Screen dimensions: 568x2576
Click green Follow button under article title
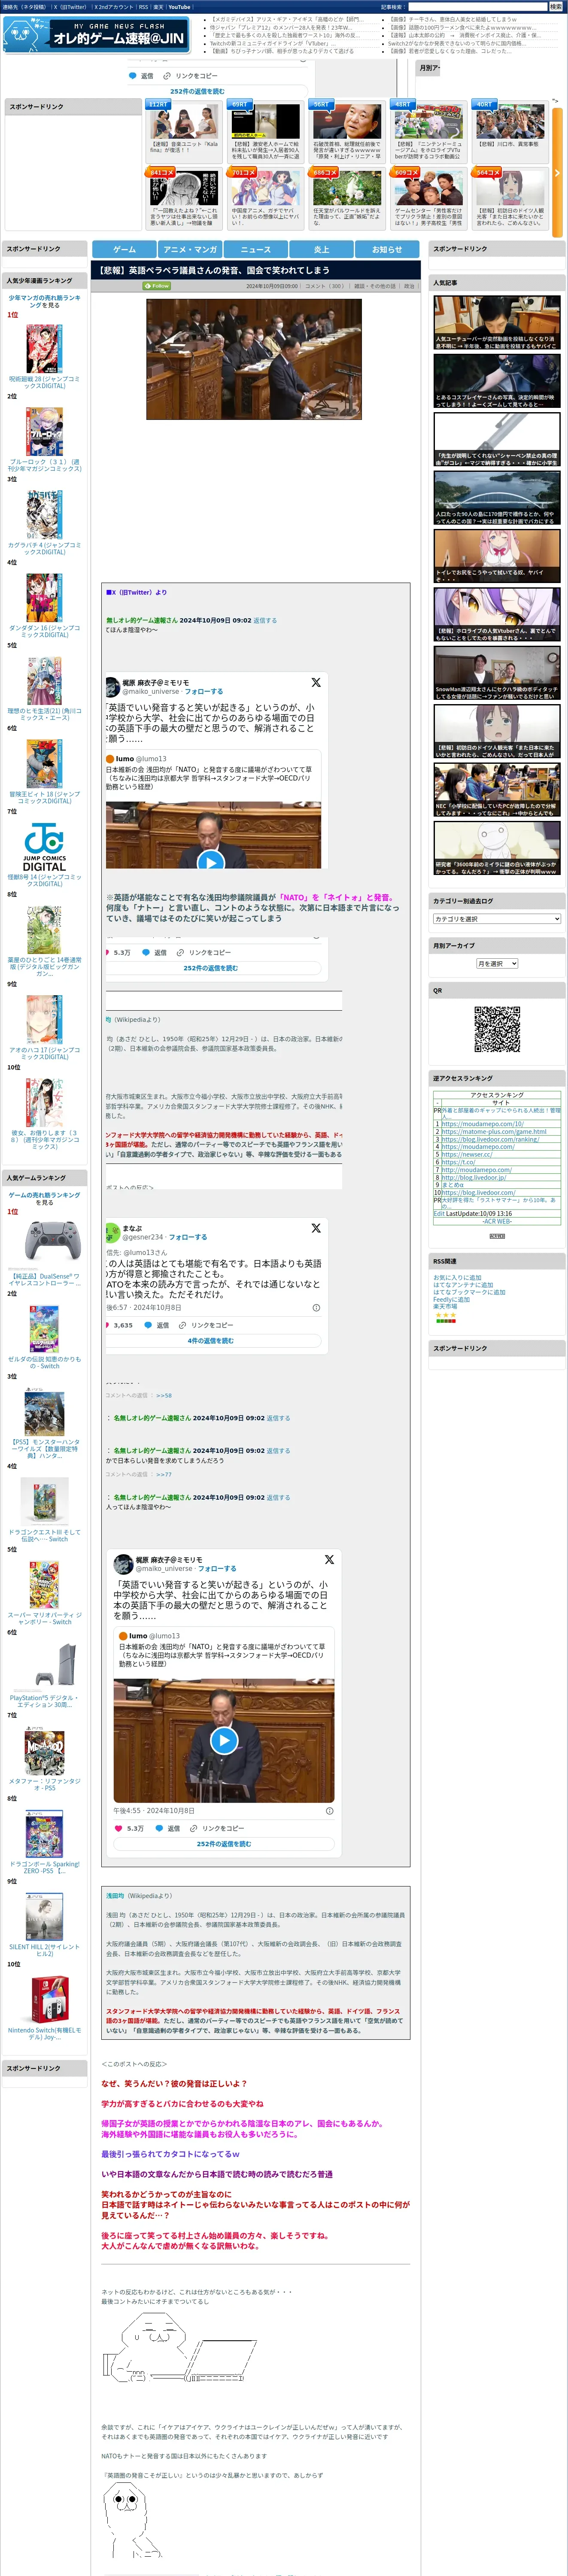pos(157,285)
